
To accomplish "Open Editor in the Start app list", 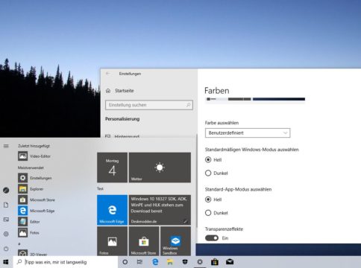I will pos(29,222).
